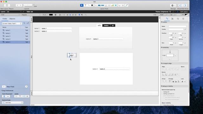Go to next layout arrow
This screenshot has height=114, width=203.
[x=21, y=5]
